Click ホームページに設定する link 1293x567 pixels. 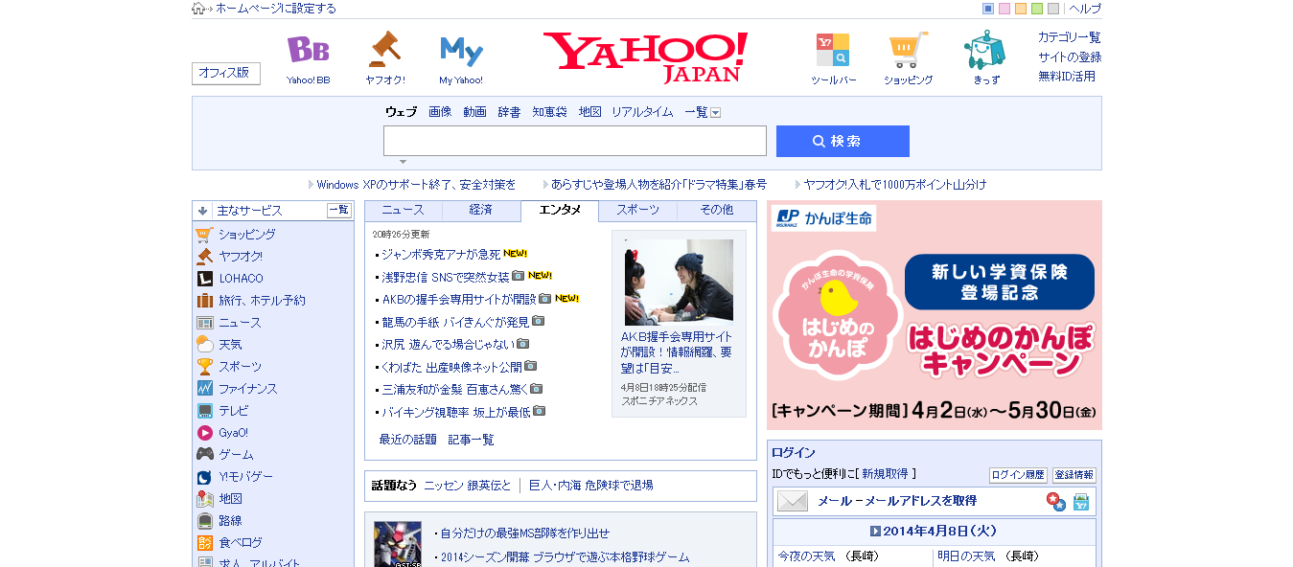[x=276, y=9]
